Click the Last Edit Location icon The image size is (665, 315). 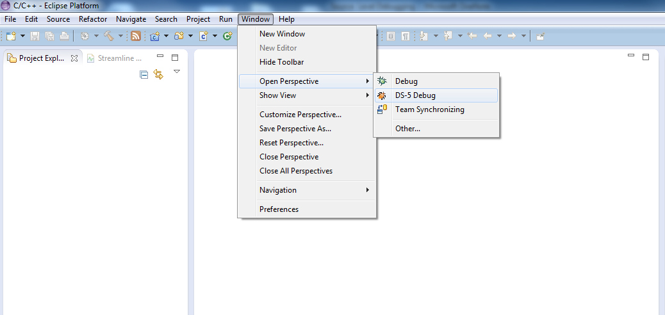click(472, 36)
